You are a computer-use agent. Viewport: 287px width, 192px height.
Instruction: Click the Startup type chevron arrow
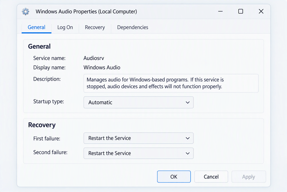[188, 102]
